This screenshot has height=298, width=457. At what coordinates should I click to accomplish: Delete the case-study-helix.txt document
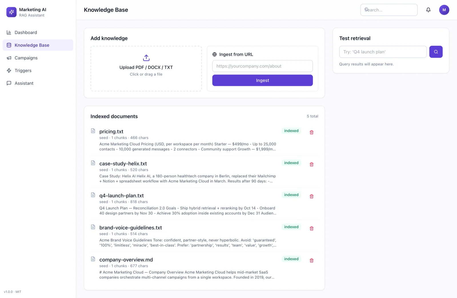coord(312,164)
